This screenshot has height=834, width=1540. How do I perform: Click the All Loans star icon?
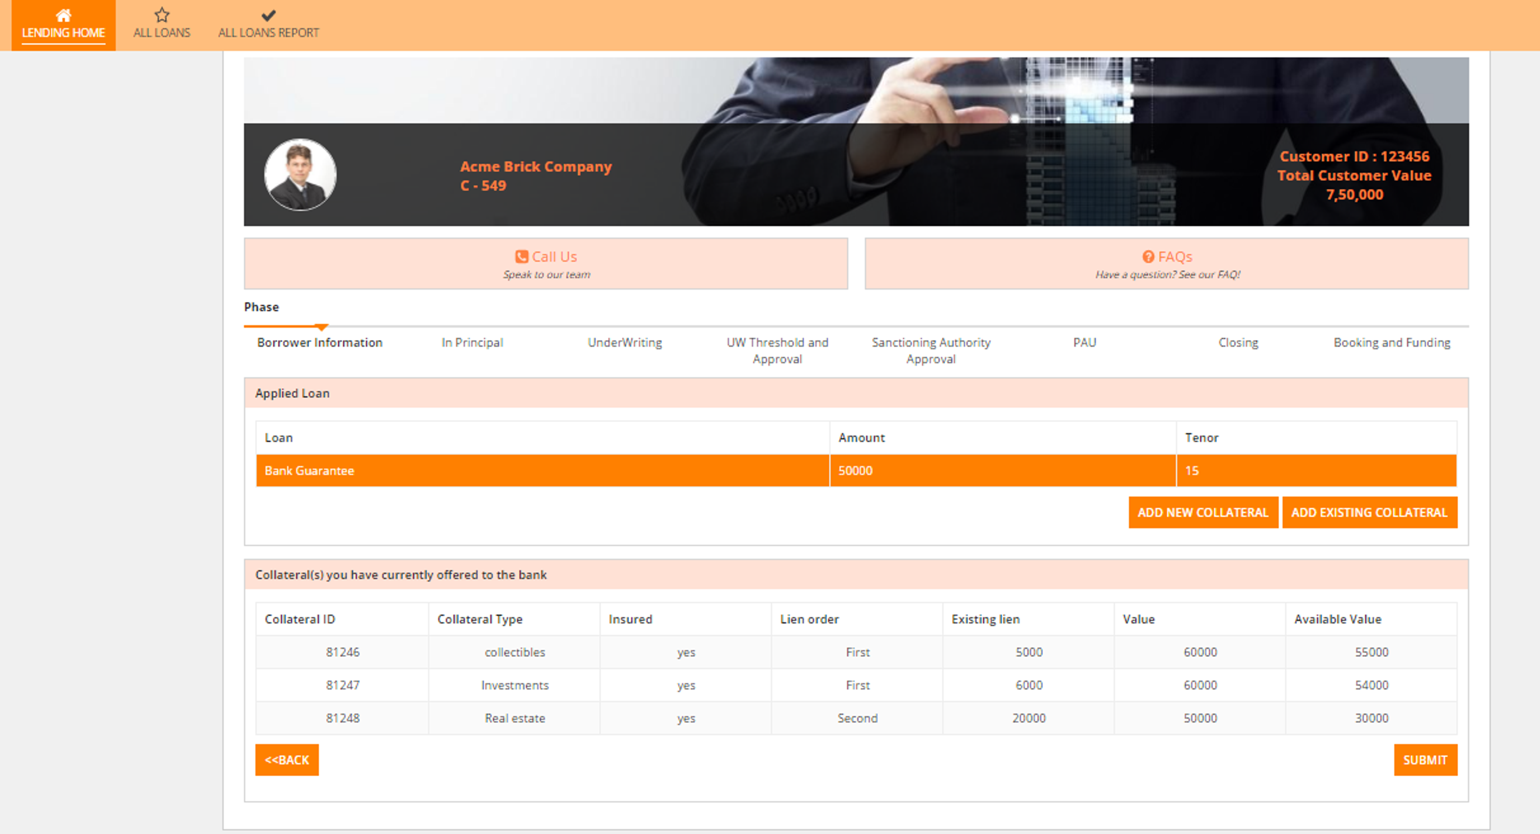162,15
